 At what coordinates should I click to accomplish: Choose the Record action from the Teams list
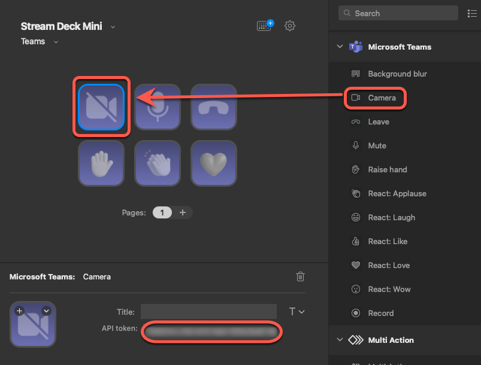point(382,313)
